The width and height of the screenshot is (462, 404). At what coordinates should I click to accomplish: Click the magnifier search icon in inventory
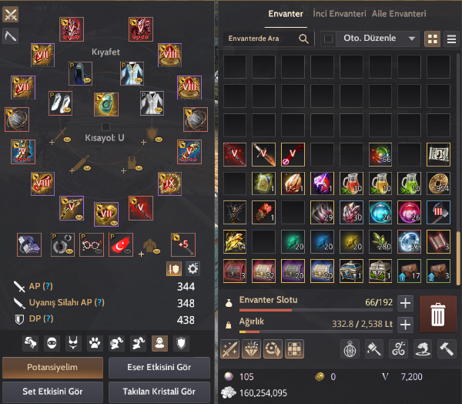click(x=303, y=39)
